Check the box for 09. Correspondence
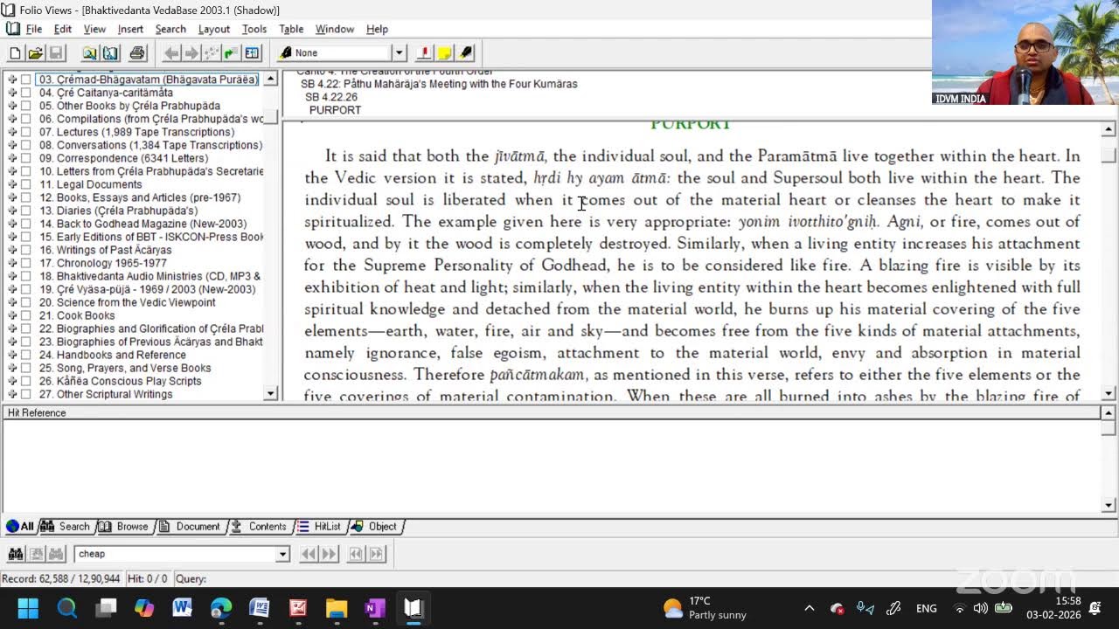The height and width of the screenshot is (629, 1119). click(26, 158)
